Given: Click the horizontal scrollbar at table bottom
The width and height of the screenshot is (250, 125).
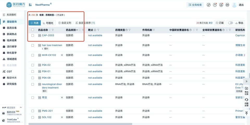Looking at the screenshot, I should tap(80, 124).
